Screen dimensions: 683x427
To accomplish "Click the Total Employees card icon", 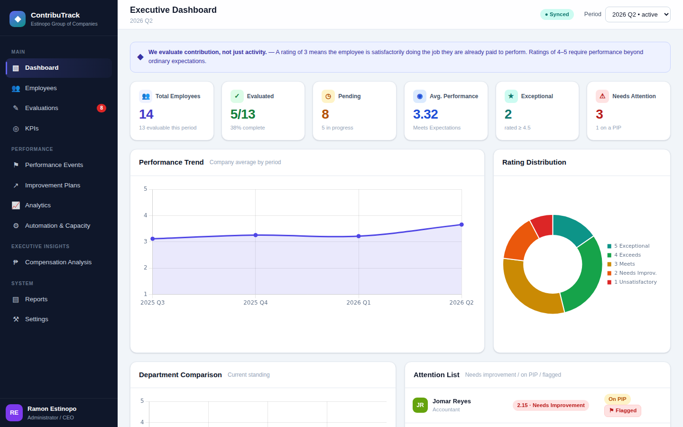I will click(146, 96).
